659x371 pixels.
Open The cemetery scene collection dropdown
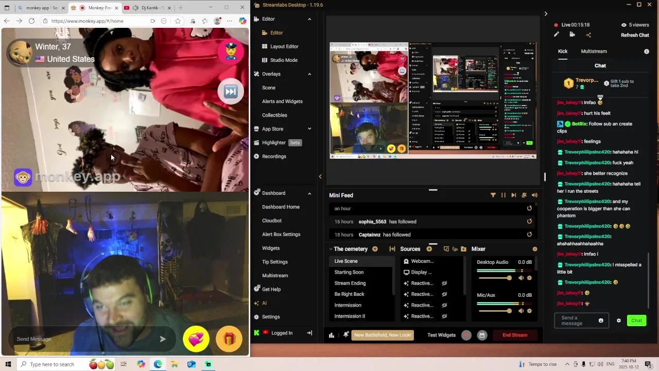click(x=349, y=249)
